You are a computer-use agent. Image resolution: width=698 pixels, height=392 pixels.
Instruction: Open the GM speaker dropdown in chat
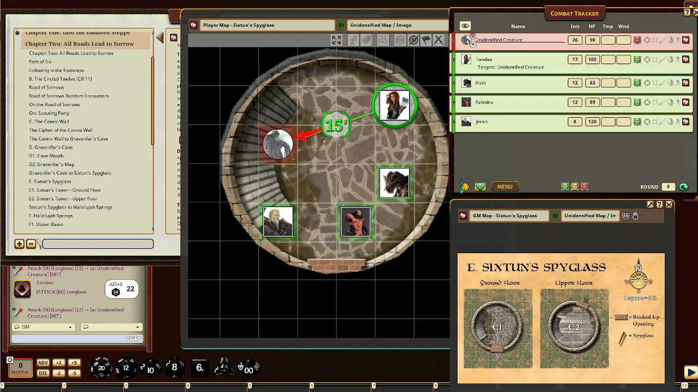pos(43,327)
